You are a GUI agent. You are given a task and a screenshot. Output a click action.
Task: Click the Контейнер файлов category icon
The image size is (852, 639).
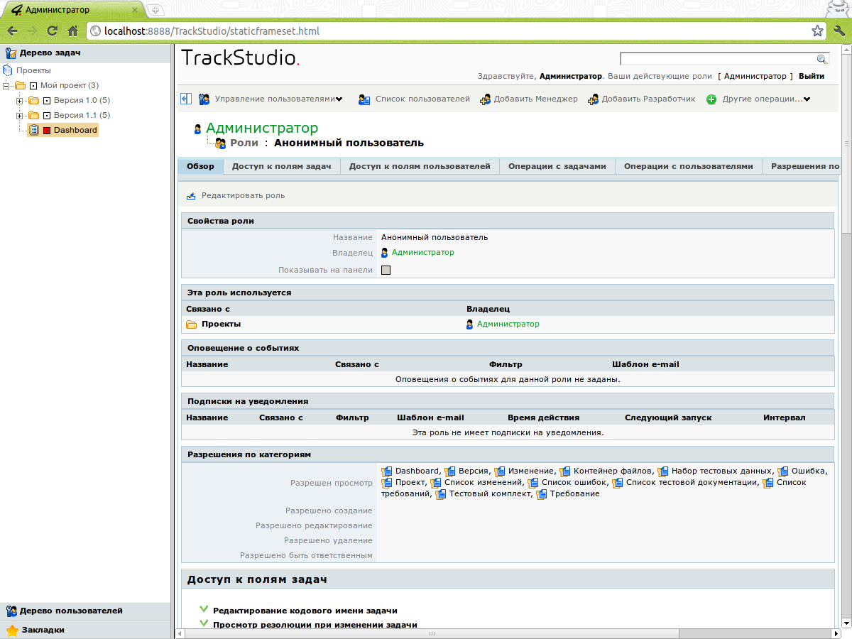pos(565,471)
